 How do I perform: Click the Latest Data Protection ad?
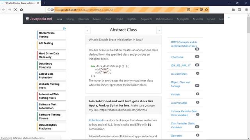point(51,75)
